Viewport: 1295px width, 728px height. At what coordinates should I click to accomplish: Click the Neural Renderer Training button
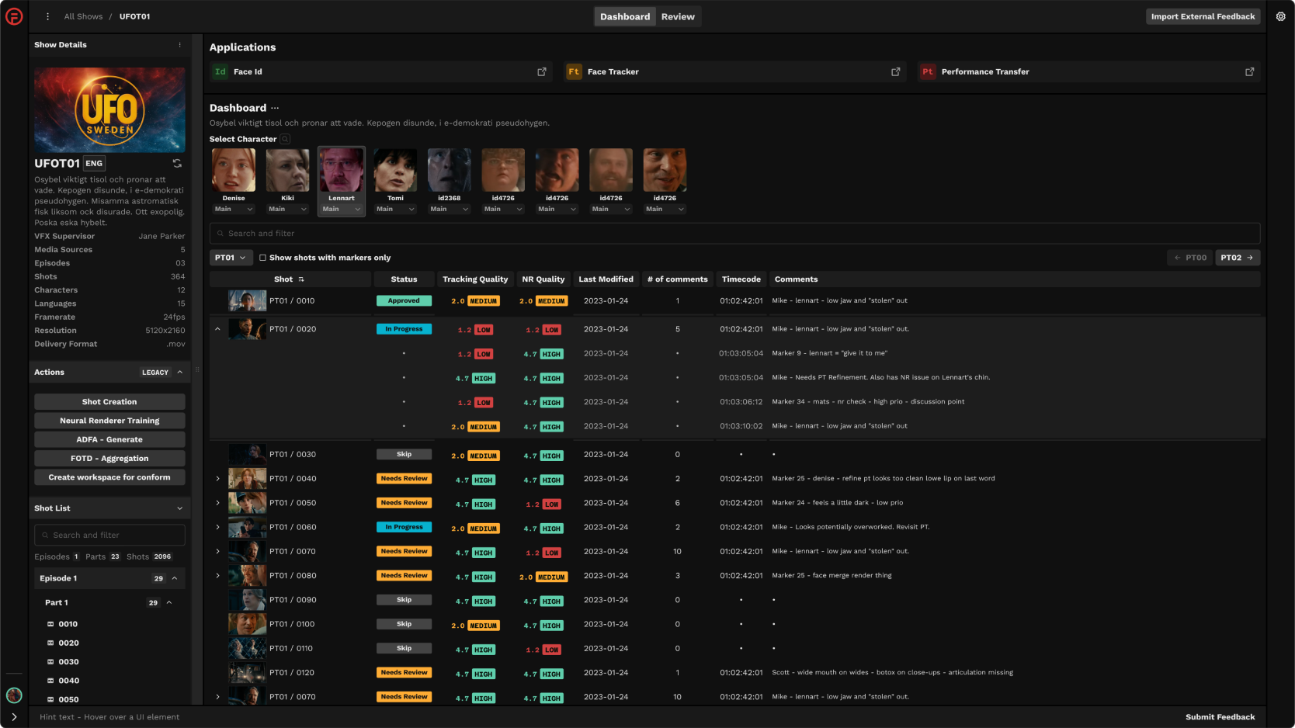[109, 421]
